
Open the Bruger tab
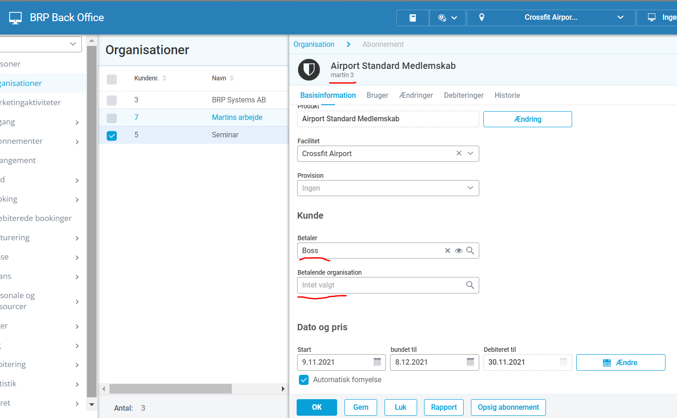tap(377, 95)
